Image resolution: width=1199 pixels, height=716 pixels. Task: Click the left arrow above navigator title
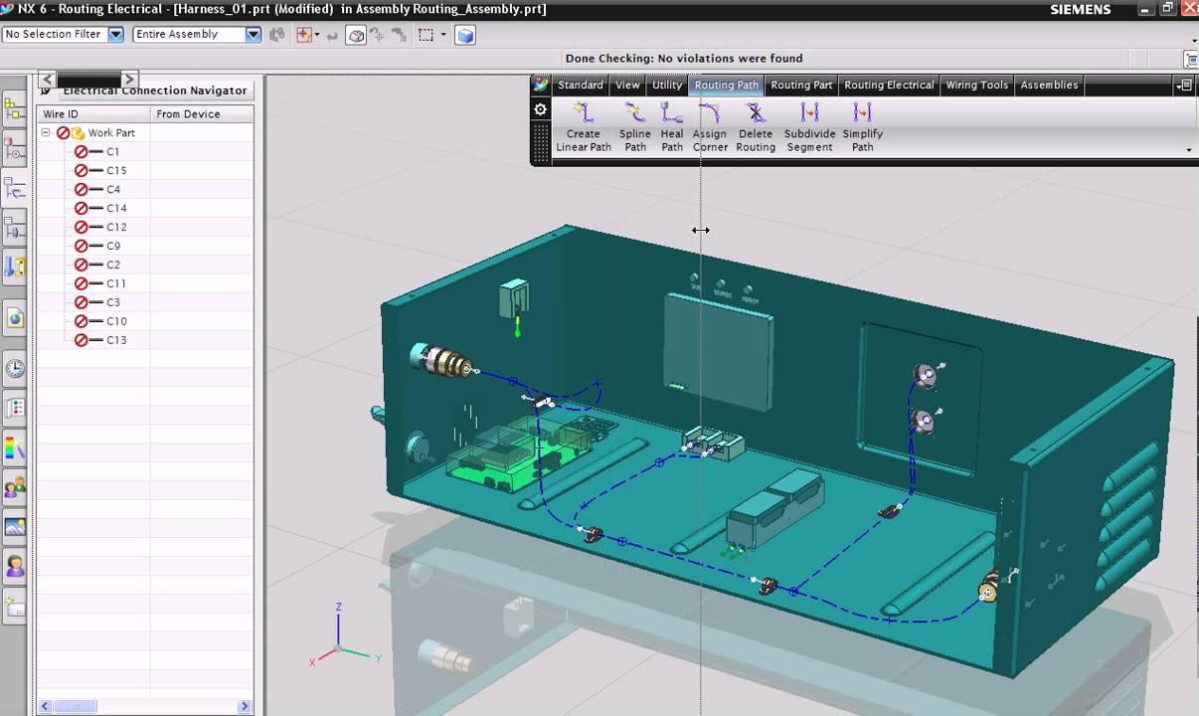pos(47,79)
